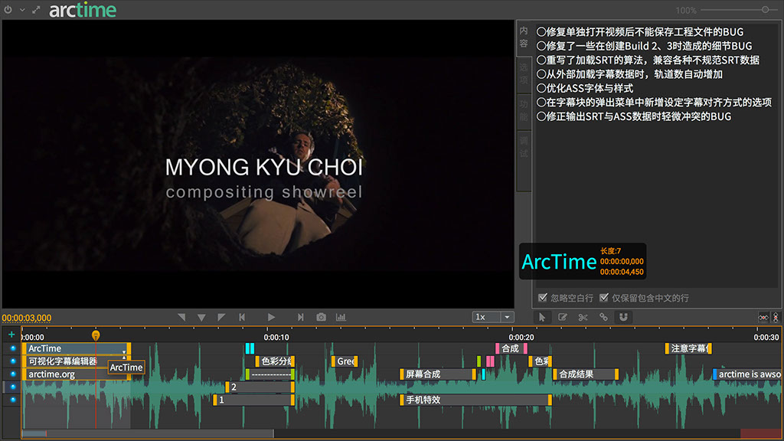
Task: Select the ArcTime subtitle block
Action: tap(77, 348)
